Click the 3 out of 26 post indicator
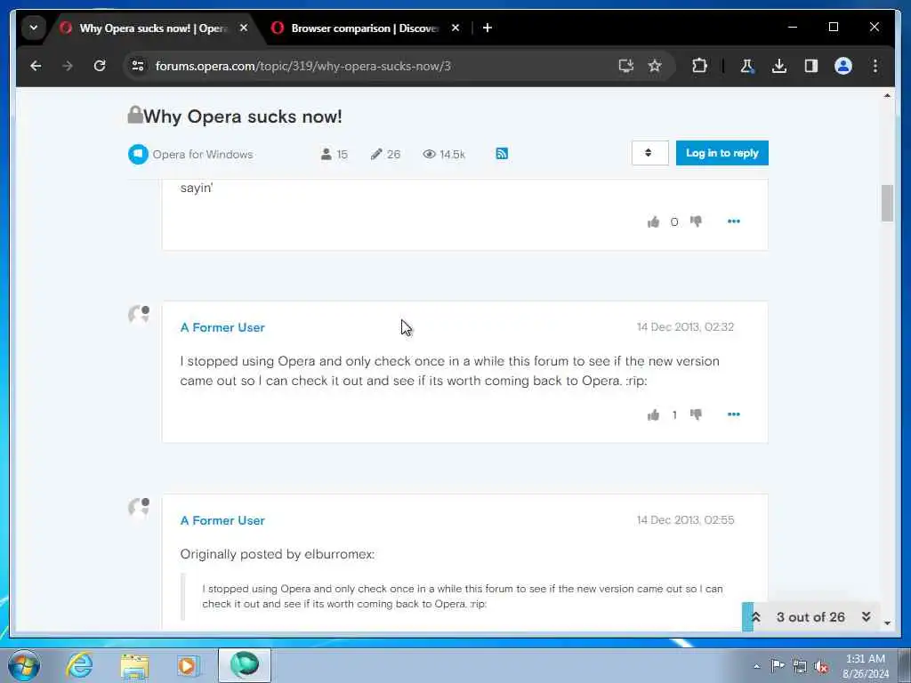911x683 pixels. click(x=810, y=617)
